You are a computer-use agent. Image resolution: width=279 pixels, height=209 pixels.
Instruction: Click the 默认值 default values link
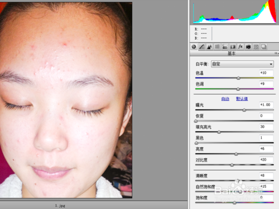tap(242, 99)
